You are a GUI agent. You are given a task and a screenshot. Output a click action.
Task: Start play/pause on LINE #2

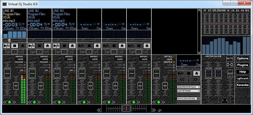(x=31, y=46)
